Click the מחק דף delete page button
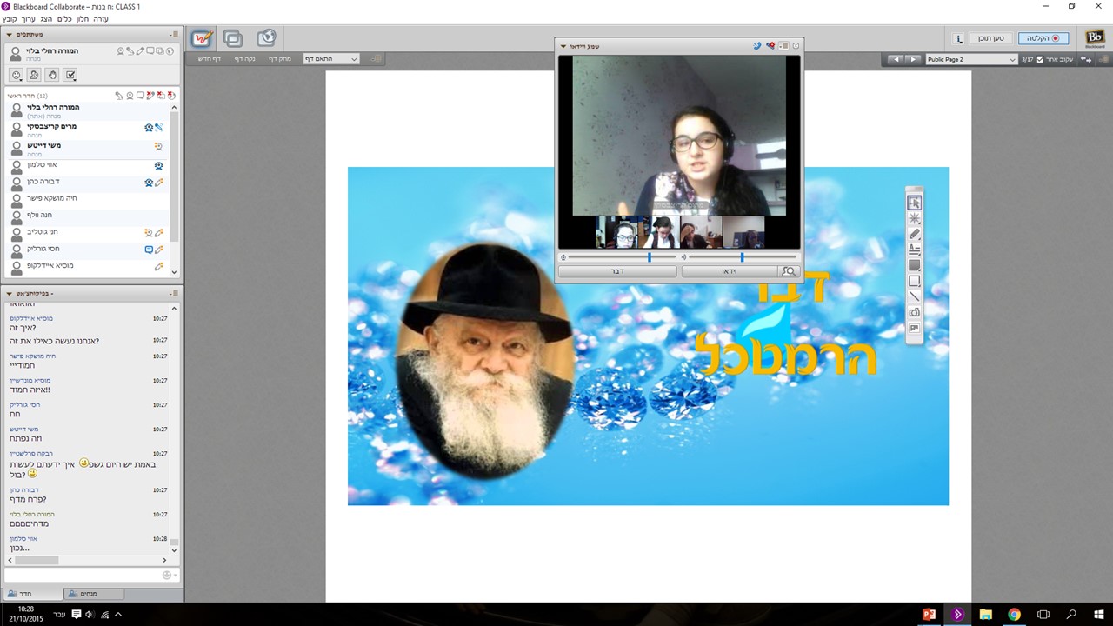The width and height of the screenshot is (1113, 626). pyautogui.click(x=279, y=59)
